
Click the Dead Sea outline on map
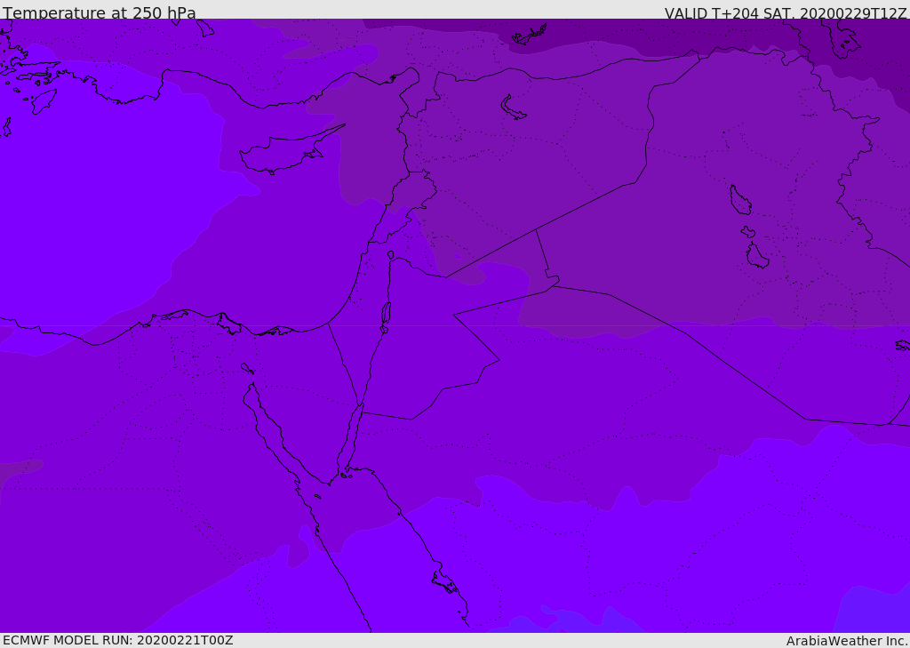click(386, 314)
